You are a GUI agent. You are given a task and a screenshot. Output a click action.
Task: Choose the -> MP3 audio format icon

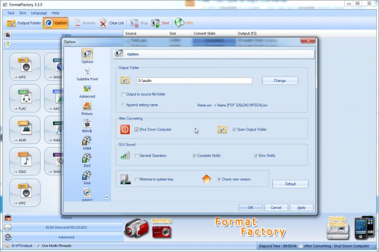tap(25, 67)
